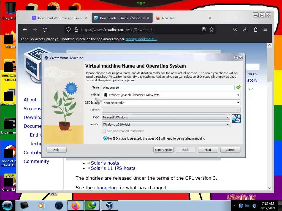Open the Recycle Bin desktop icon
Image resolution: width=282 pixels, height=211 pixels.
(10, 10)
